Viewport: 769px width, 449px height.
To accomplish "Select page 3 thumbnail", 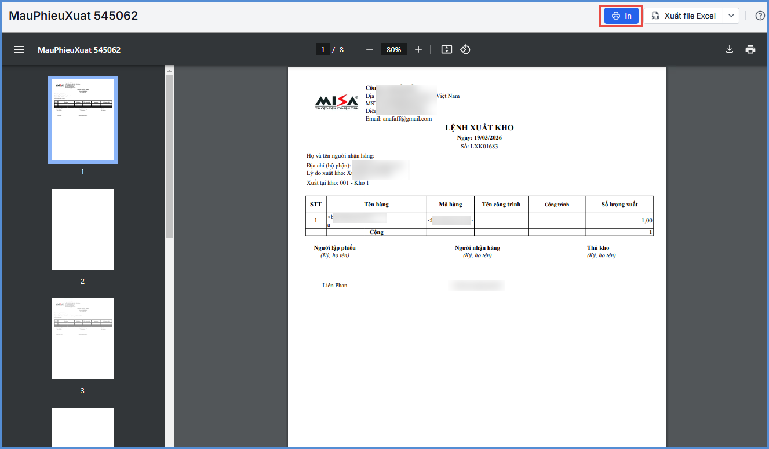I will 83,339.
